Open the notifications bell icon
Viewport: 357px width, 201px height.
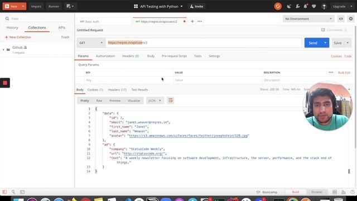306,6
